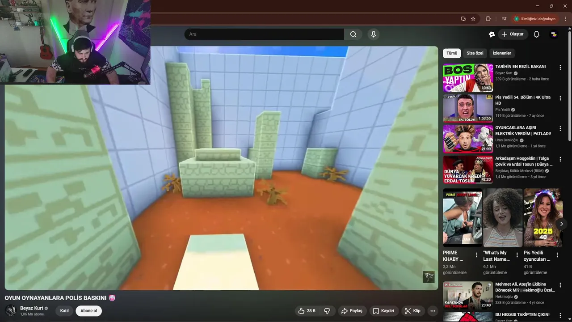Open options for TARİHİN EN REZİL BAKANI

point(560,68)
